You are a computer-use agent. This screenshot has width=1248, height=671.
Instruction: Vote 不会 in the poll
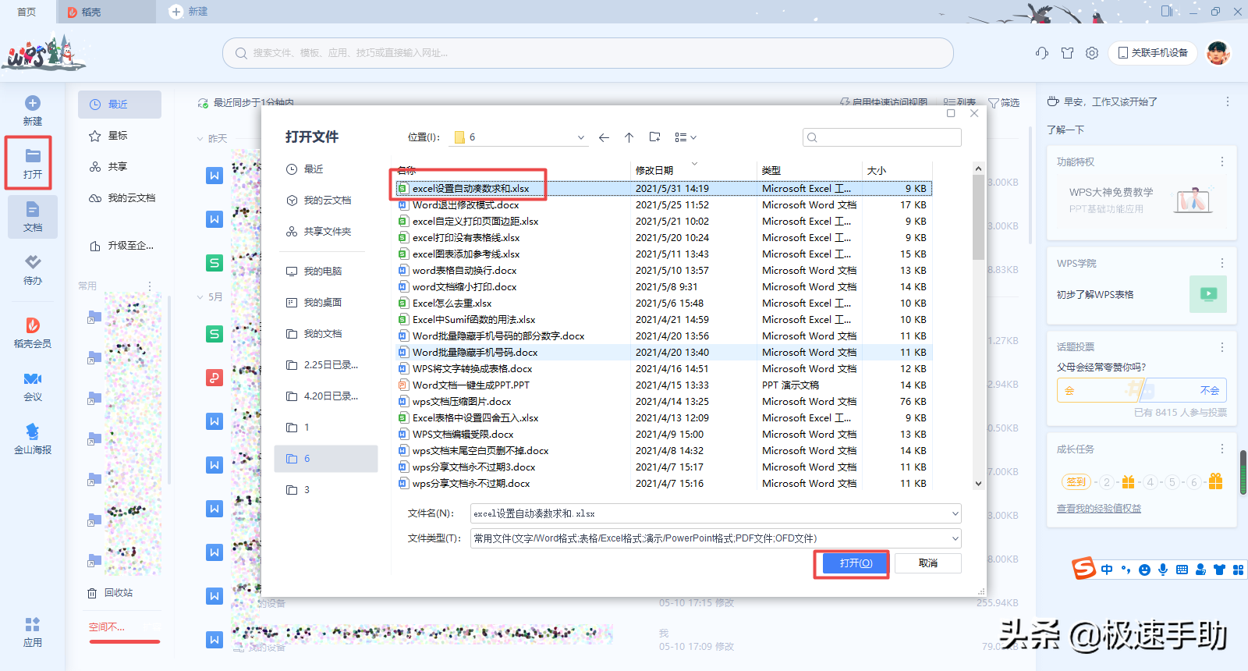tap(1210, 390)
